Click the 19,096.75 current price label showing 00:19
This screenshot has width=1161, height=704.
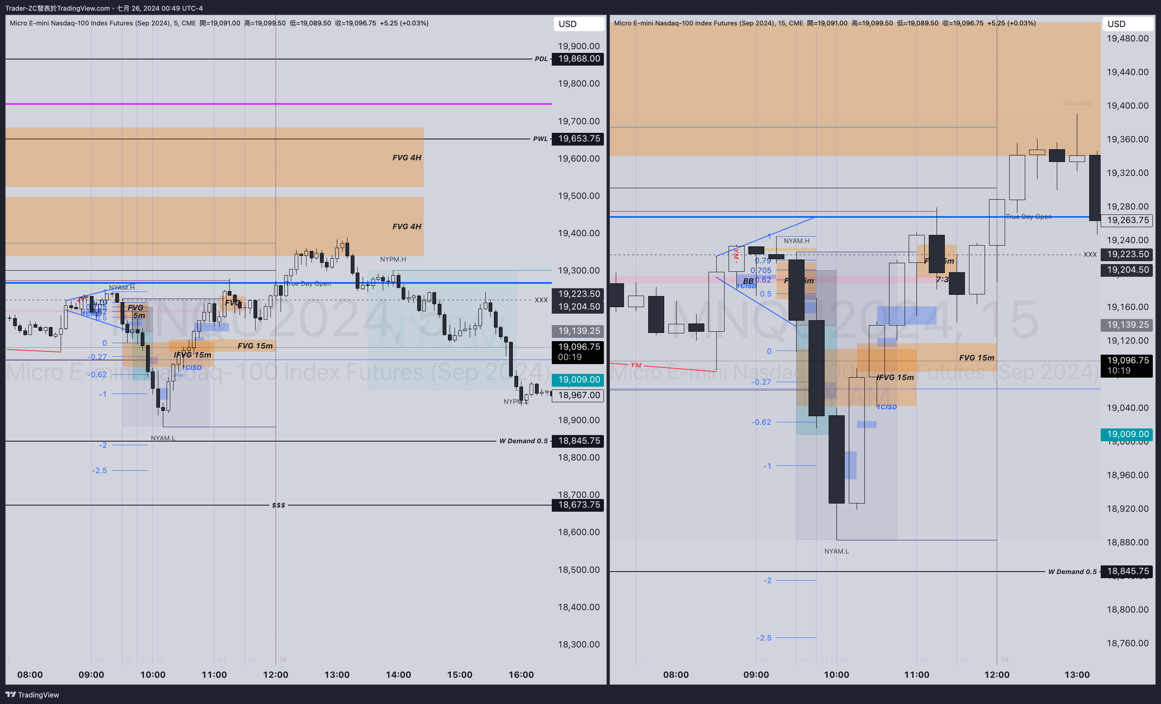click(578, 352)
